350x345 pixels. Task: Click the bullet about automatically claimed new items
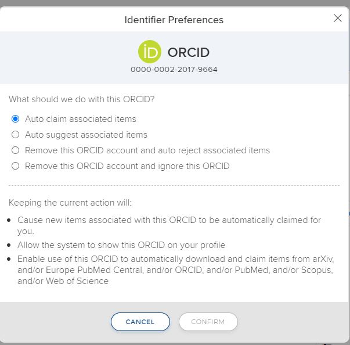click(169, 225)
